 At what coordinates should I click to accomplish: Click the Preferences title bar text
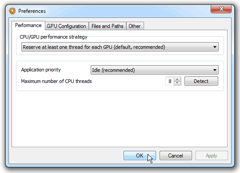(x=32, y=11)
